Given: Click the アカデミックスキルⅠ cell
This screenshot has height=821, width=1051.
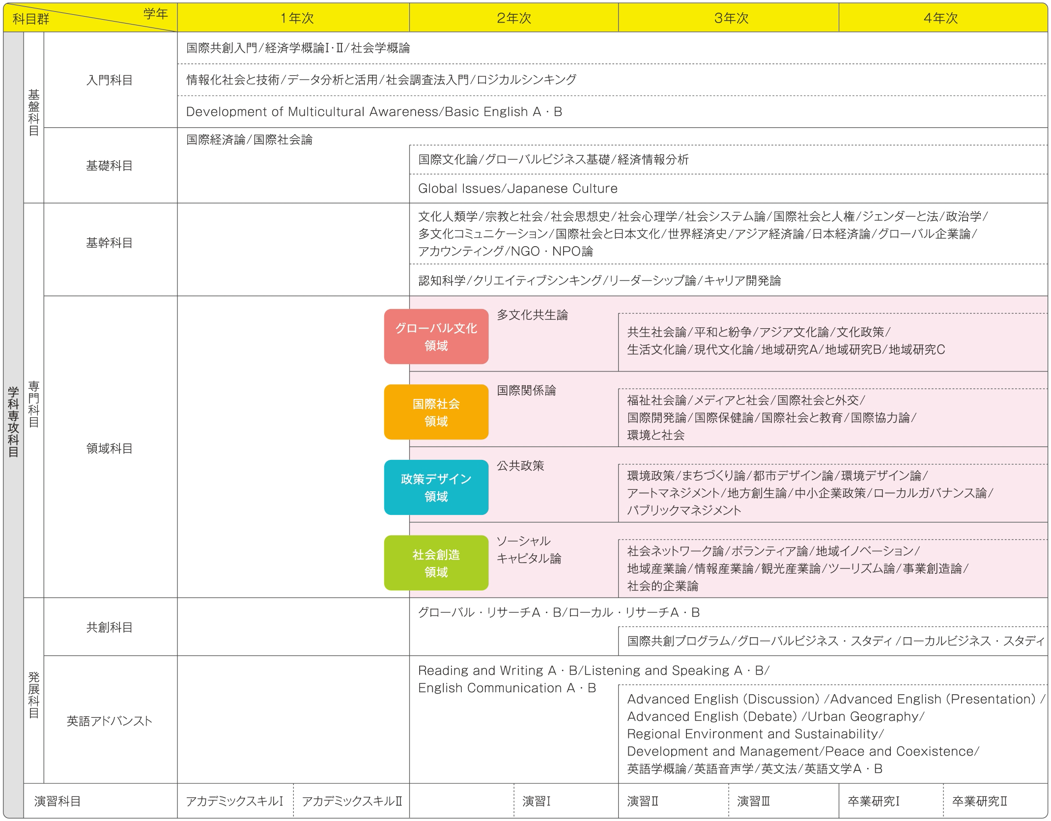Looking at the screenshot, I should point(235,801).
